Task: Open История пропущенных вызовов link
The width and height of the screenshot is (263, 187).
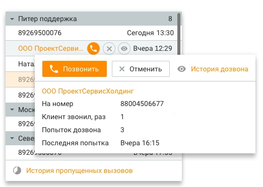Action: click(80, 170)
